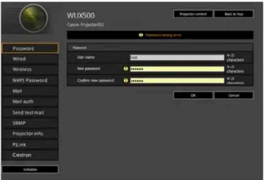Click the User name input field
Image resolution: width=264 pixels, height=180 pixels.
tap(177, 57)
